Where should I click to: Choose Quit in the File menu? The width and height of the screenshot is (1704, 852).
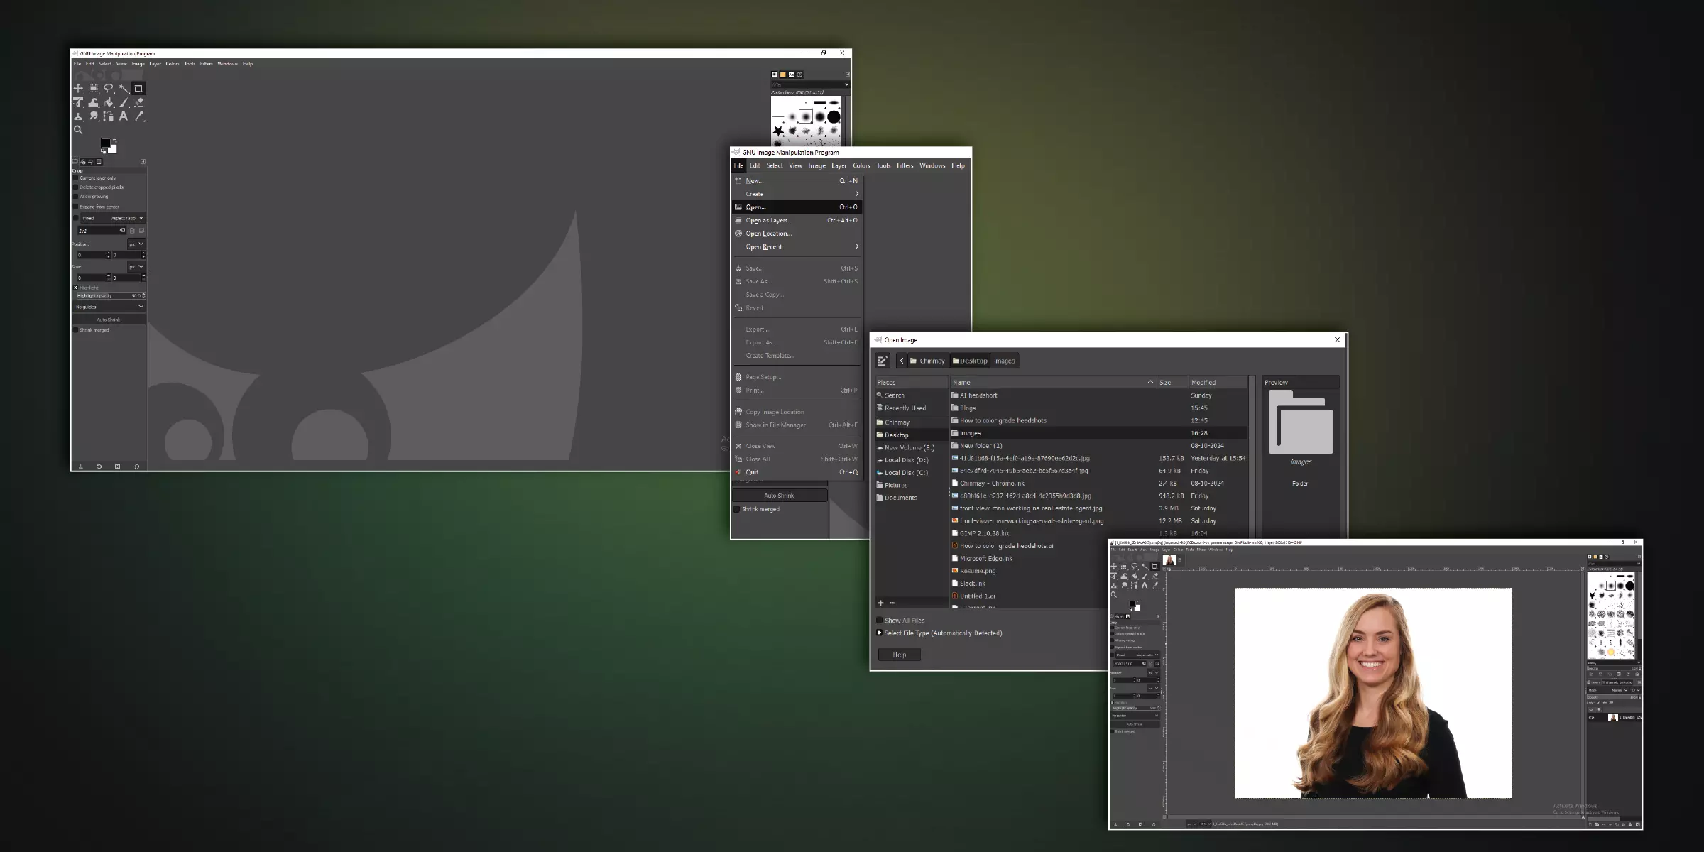coord(797,472)
